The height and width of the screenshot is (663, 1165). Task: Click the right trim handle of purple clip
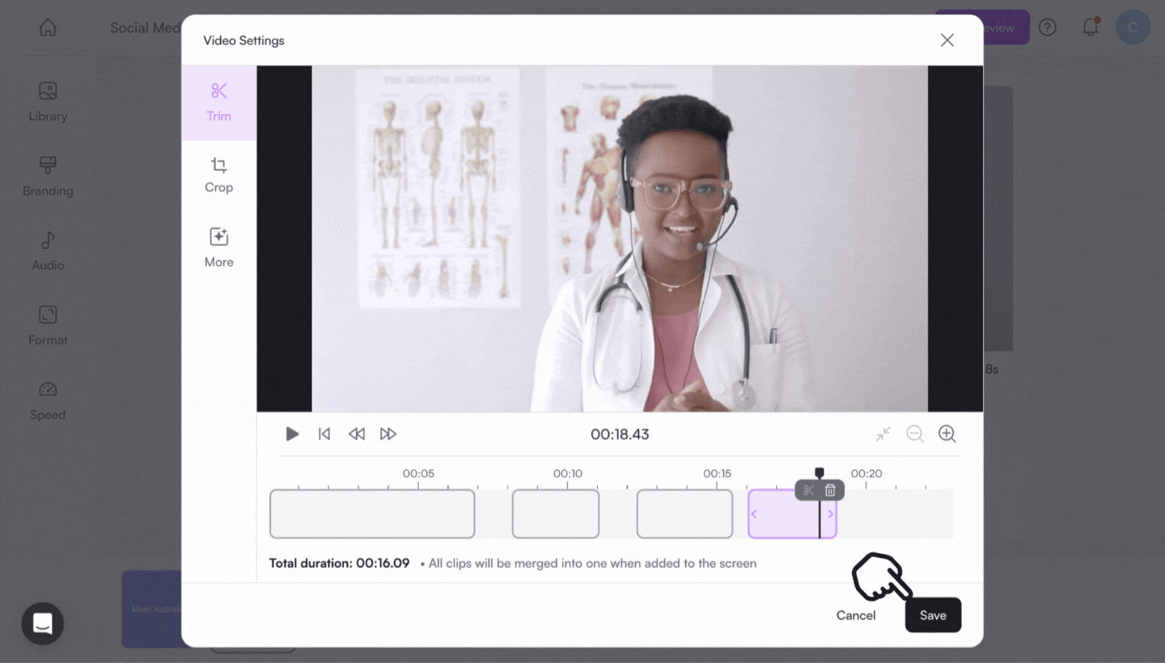click(830, 514)
